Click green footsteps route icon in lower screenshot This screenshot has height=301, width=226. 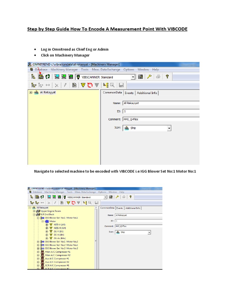pyautogui.click(x=42, y=197)
